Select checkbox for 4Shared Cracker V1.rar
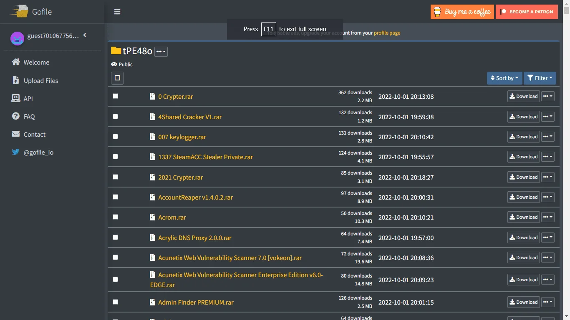Viewport: 570px width, 320px height. 116,116
